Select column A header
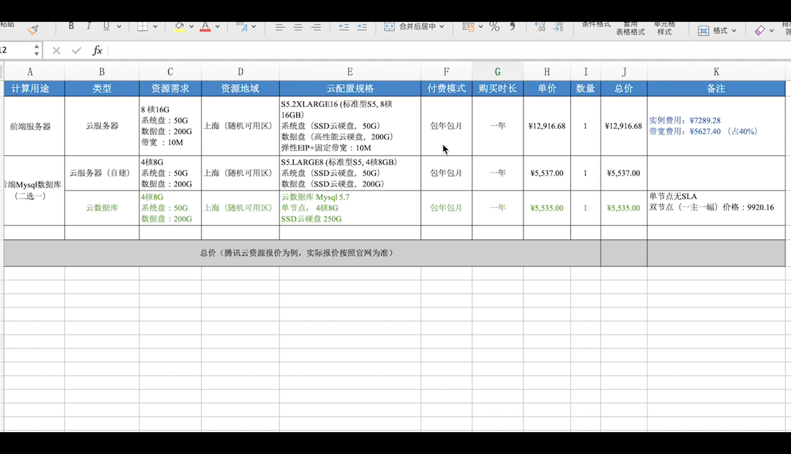Screen dimensions: 791x454 click(x=30, y=72)
